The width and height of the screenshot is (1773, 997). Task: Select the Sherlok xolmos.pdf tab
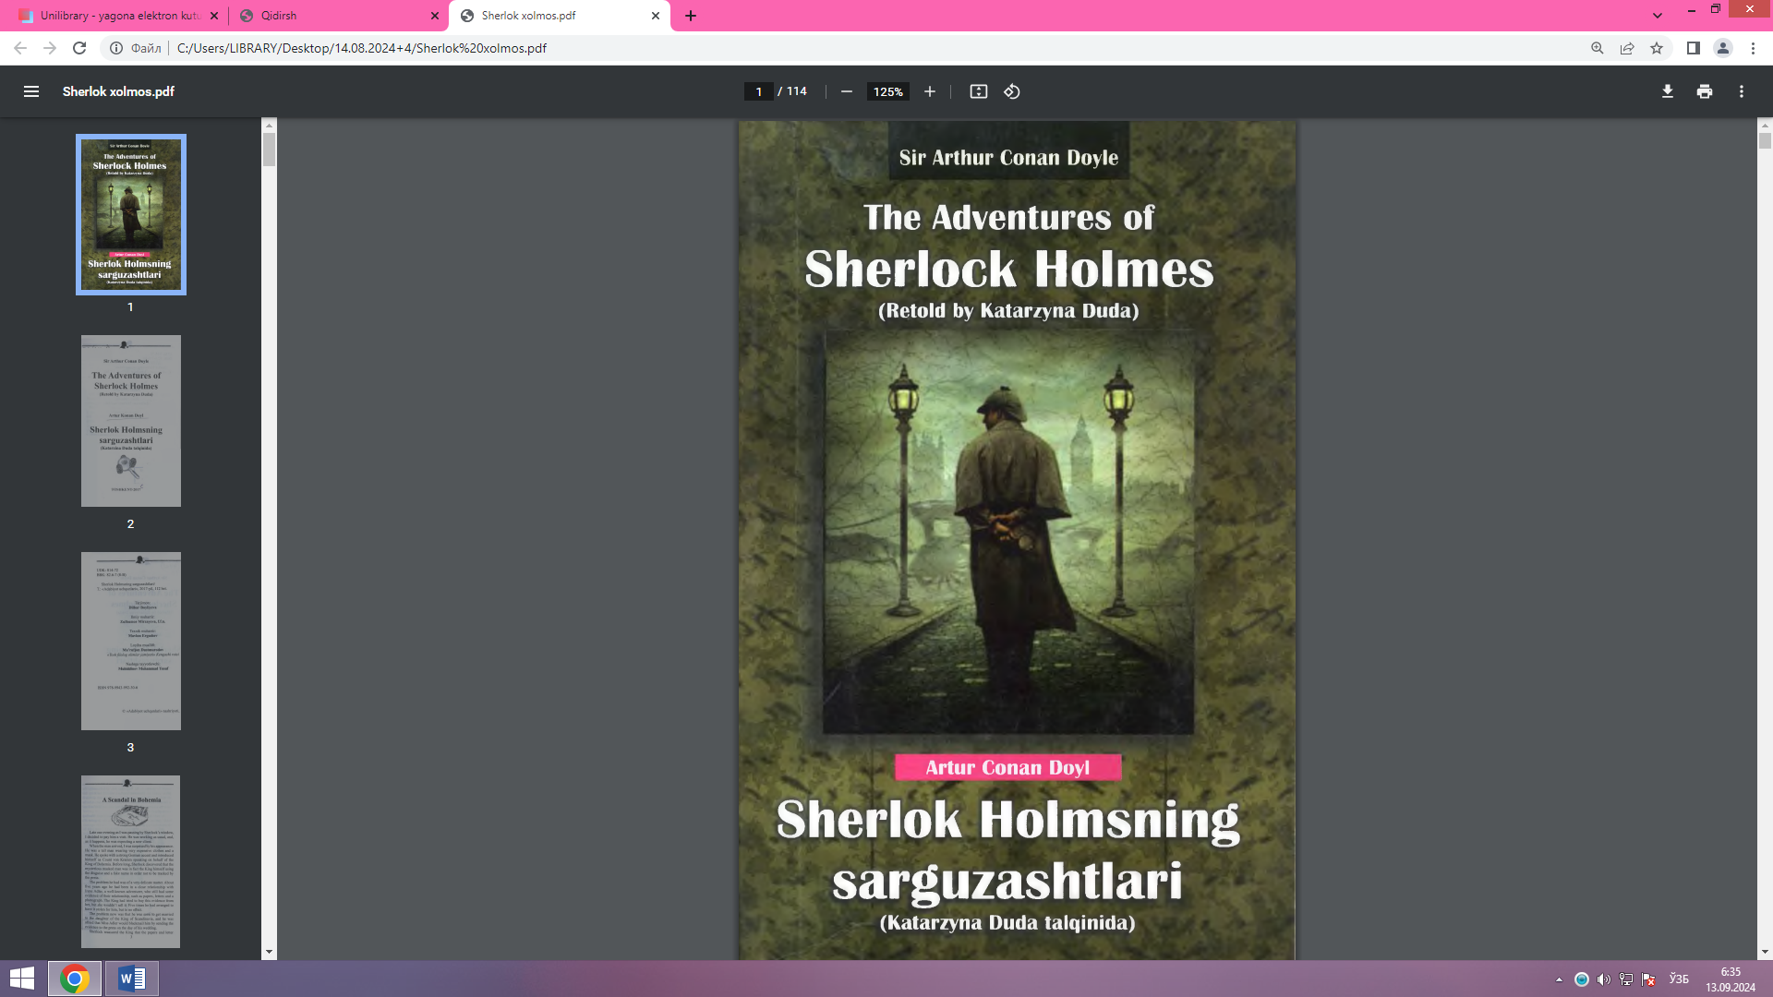pos(560,16)
